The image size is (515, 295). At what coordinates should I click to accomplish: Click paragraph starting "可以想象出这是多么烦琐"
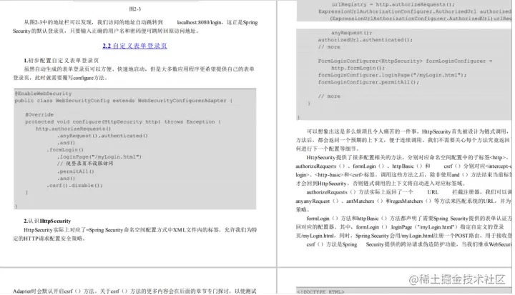coord(403,140)
